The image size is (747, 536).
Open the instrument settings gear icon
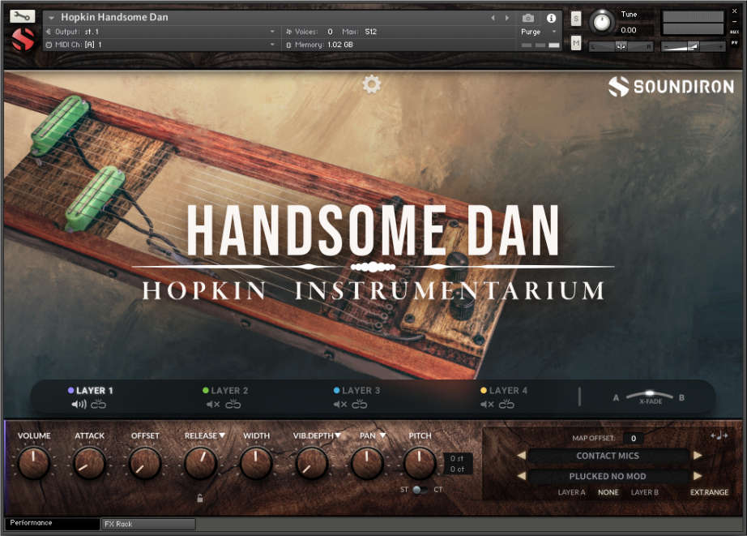372,84
